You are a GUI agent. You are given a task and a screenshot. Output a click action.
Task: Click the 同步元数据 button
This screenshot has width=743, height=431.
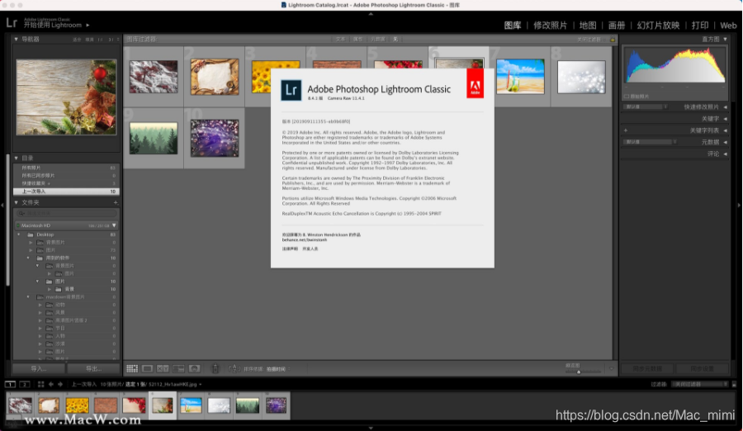[647, 369]
